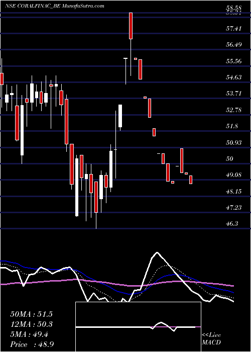
Task: Click the tallest red candlestick at chart peak
Action: (x=131, y=26)
